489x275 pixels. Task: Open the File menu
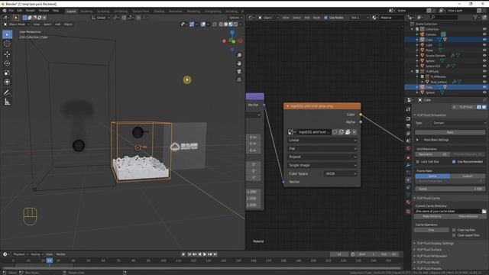[11, 11]
